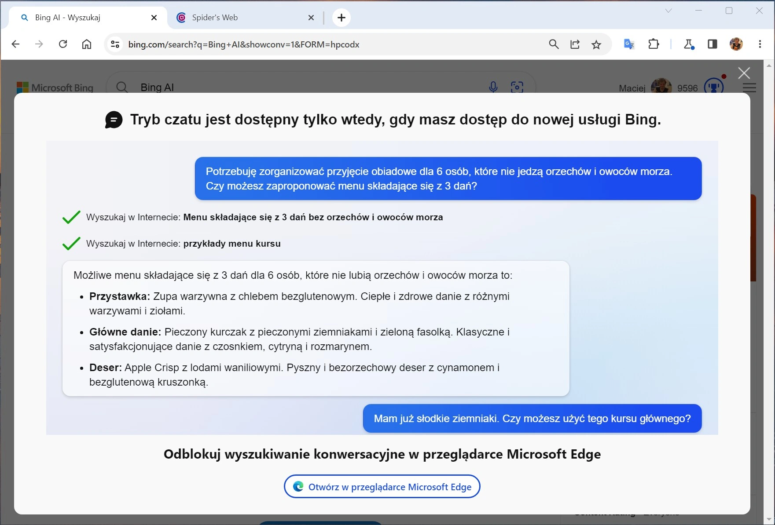Open the Chrome profile avatar
The height and width of the screenshot is (525, 775).
(736, 44)
